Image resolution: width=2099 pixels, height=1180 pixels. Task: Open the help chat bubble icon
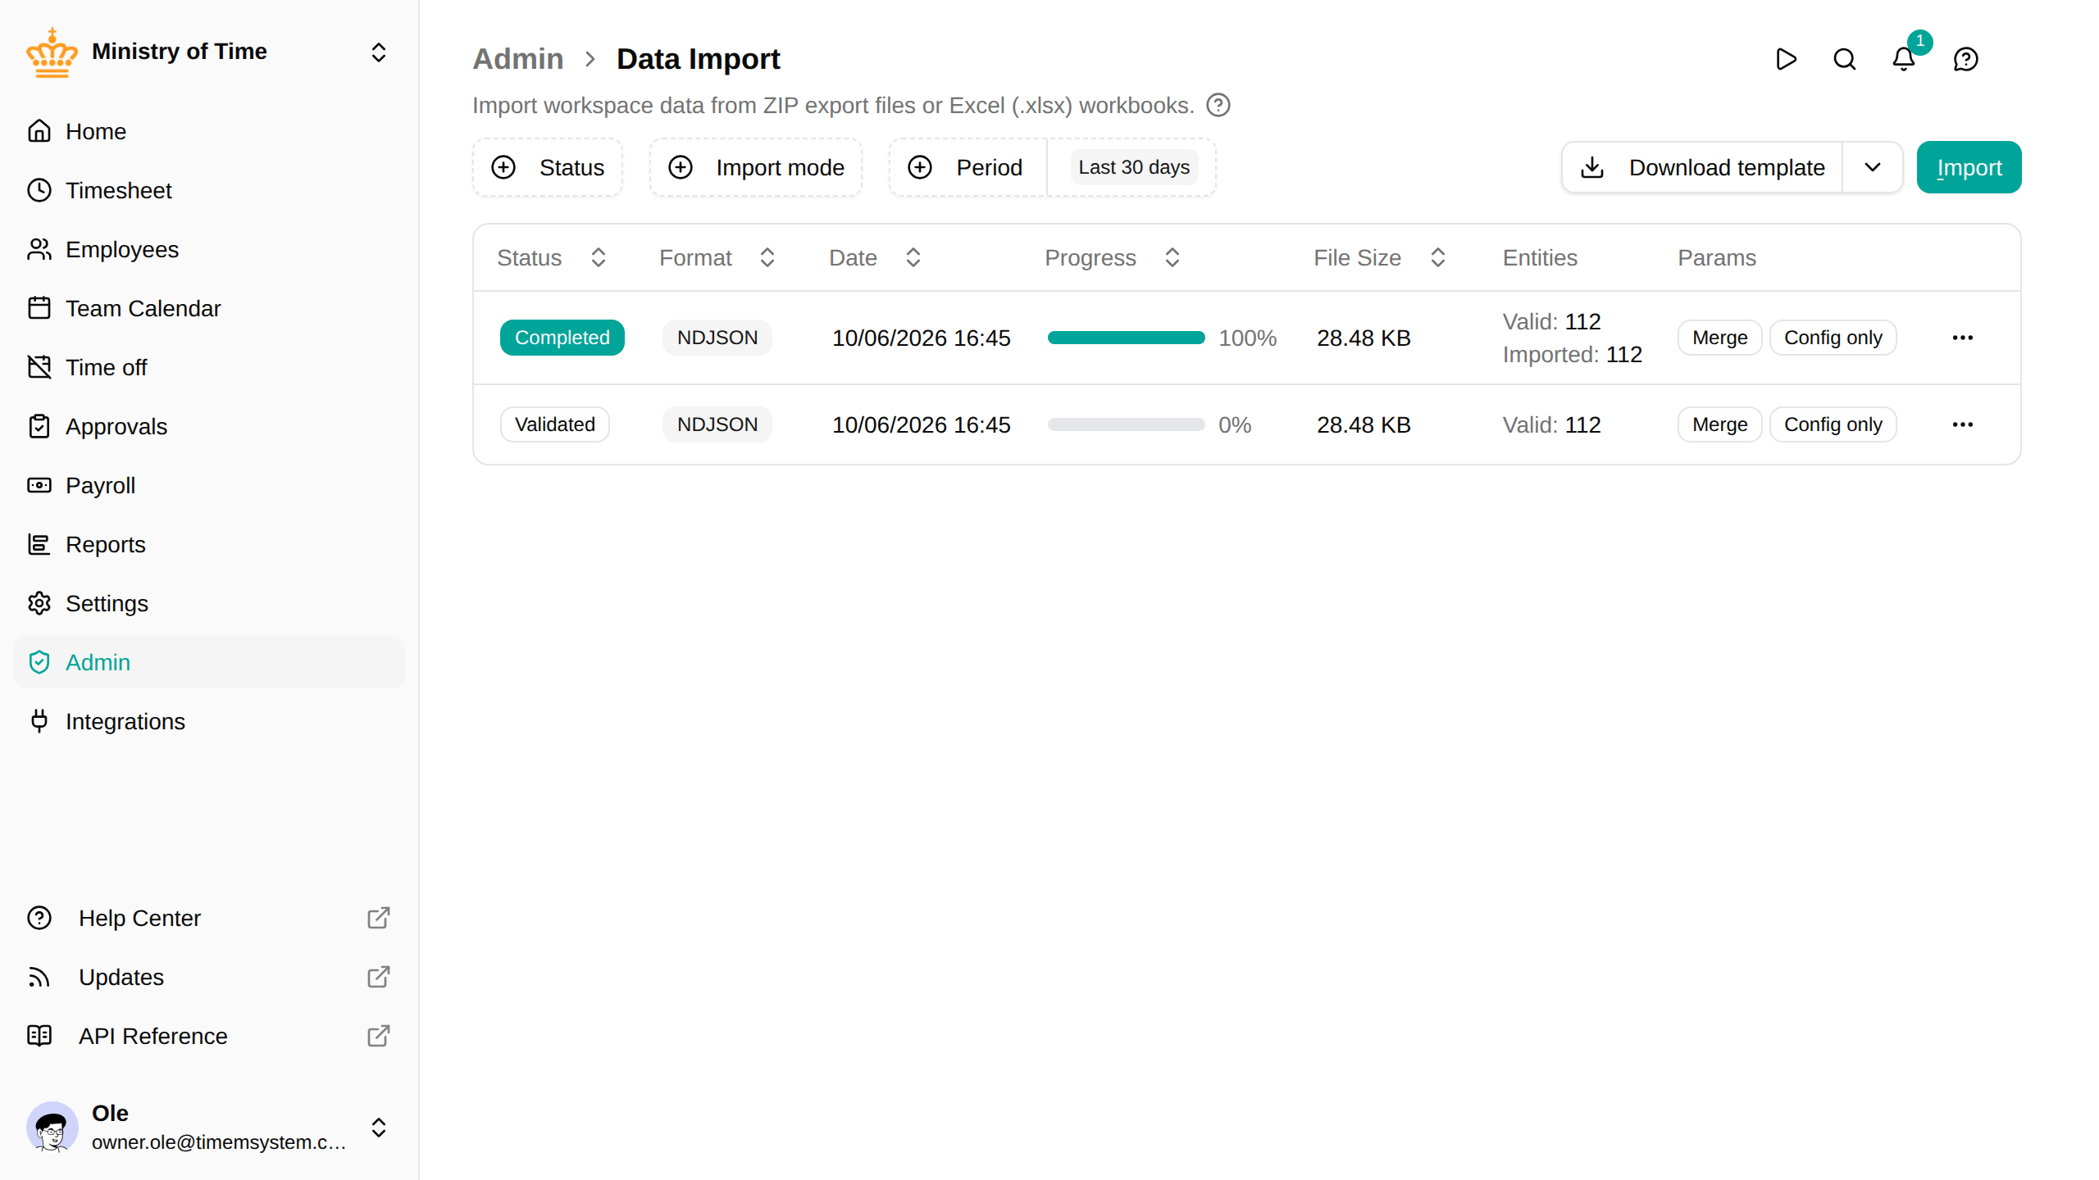[x=1966, y=59]
